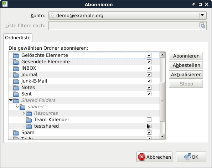212x168 pixels.
Task: Confirm with the OK button
Action: (191, 157)
